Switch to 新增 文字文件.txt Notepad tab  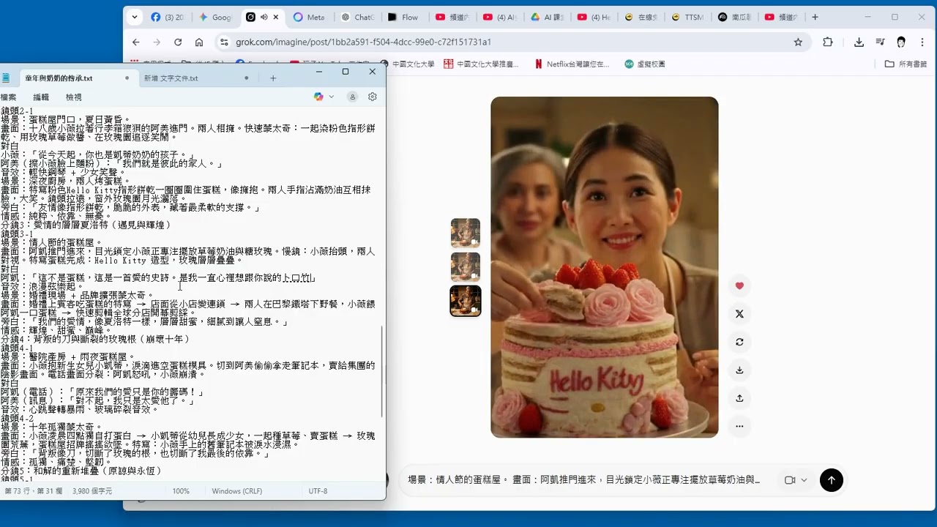pos(196,78)
